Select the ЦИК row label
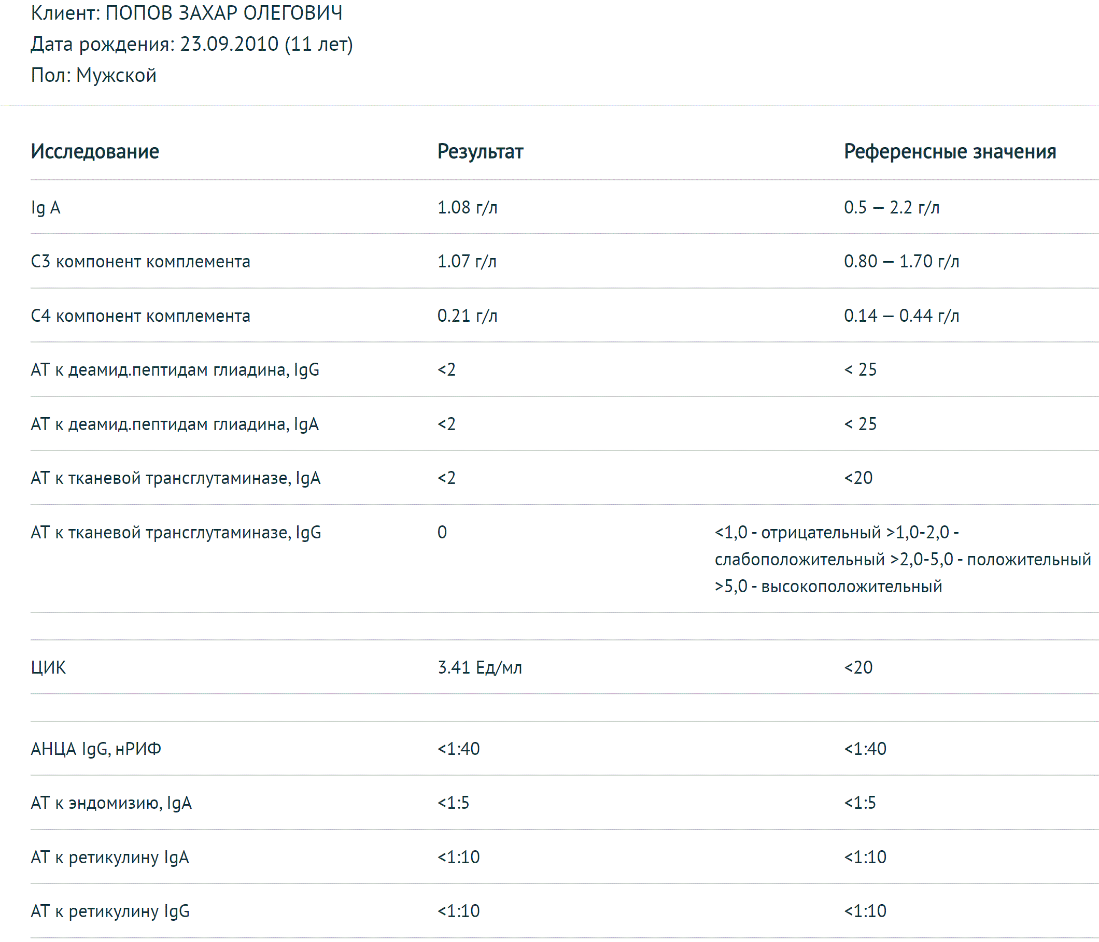Viewport: 1099px width, 942px height. (x=48, y=667)
